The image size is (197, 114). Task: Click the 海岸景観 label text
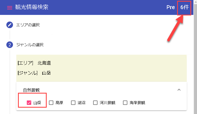coord(137,103)
